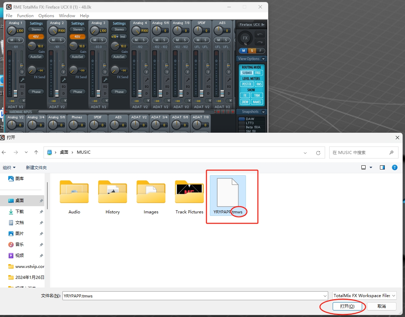Click the Analog 2 pan knob
Viewport: 405px width, 317px height.
pyautogui.click(x=53, y=31)
